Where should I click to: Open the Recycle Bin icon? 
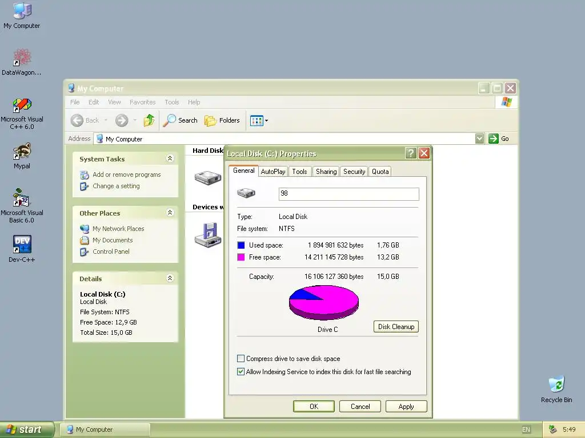pyautogui.click(x=556, y=390)
